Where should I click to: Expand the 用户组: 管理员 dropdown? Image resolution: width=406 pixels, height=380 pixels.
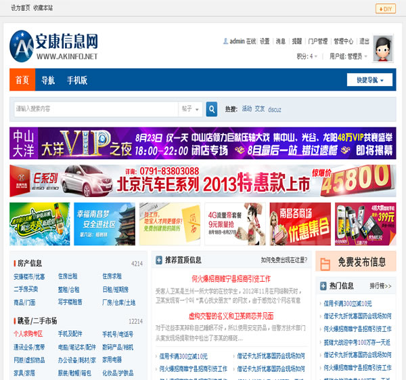click(348, 56)
